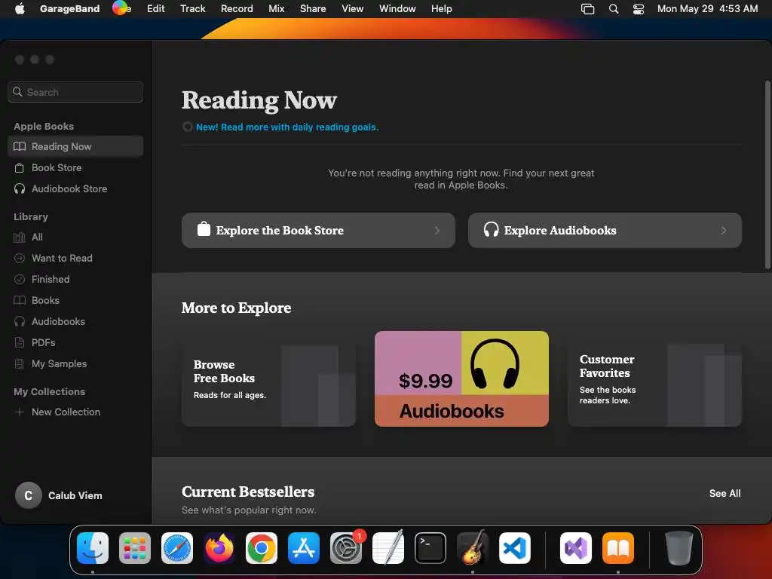The height and width of the screenshot is (579, 772).
Task: Select the Want to Read list
Action: 75,258
